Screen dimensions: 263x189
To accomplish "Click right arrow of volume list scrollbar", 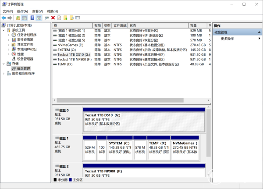I will [x=208, y=100].
